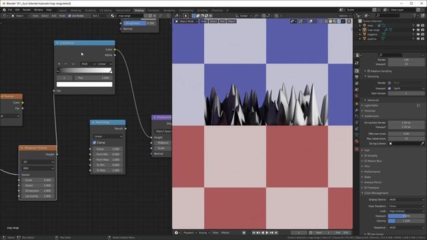Enable the Freestyle checkbox
Viewport: 427px width, 240px height.
click(366, 188)
